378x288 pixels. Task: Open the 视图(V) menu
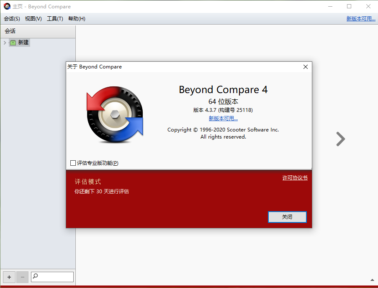click(x=33, y=19)
